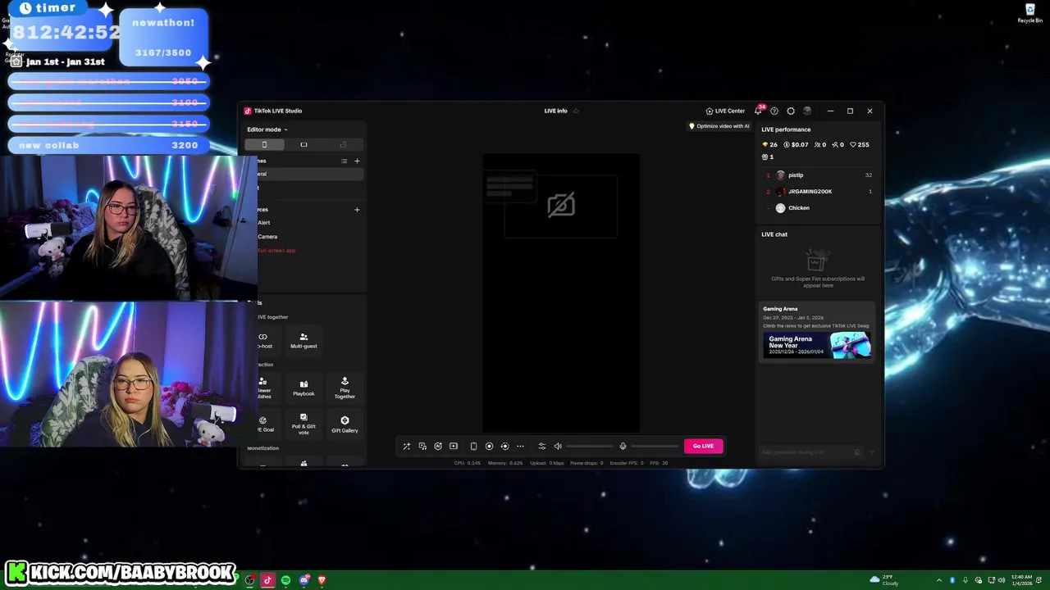1050x590 pixels.
Task: Add a new scene with plus icon
Action: tap(357, 161)
